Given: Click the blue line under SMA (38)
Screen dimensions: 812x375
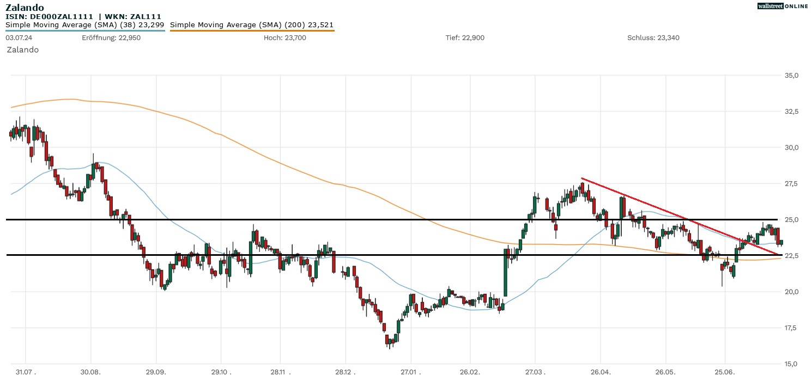Looking at the screenshot, I should click(x=85, y=30).
